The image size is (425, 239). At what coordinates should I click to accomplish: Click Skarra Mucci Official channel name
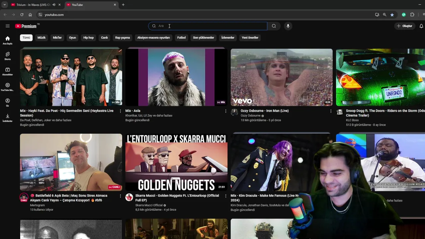click(x=149, y=205)
